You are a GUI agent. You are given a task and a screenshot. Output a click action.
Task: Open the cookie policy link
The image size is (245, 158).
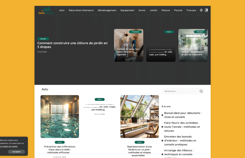coord(9,146)
